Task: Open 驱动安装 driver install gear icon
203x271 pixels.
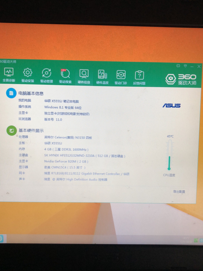Action: coord(28,75)
